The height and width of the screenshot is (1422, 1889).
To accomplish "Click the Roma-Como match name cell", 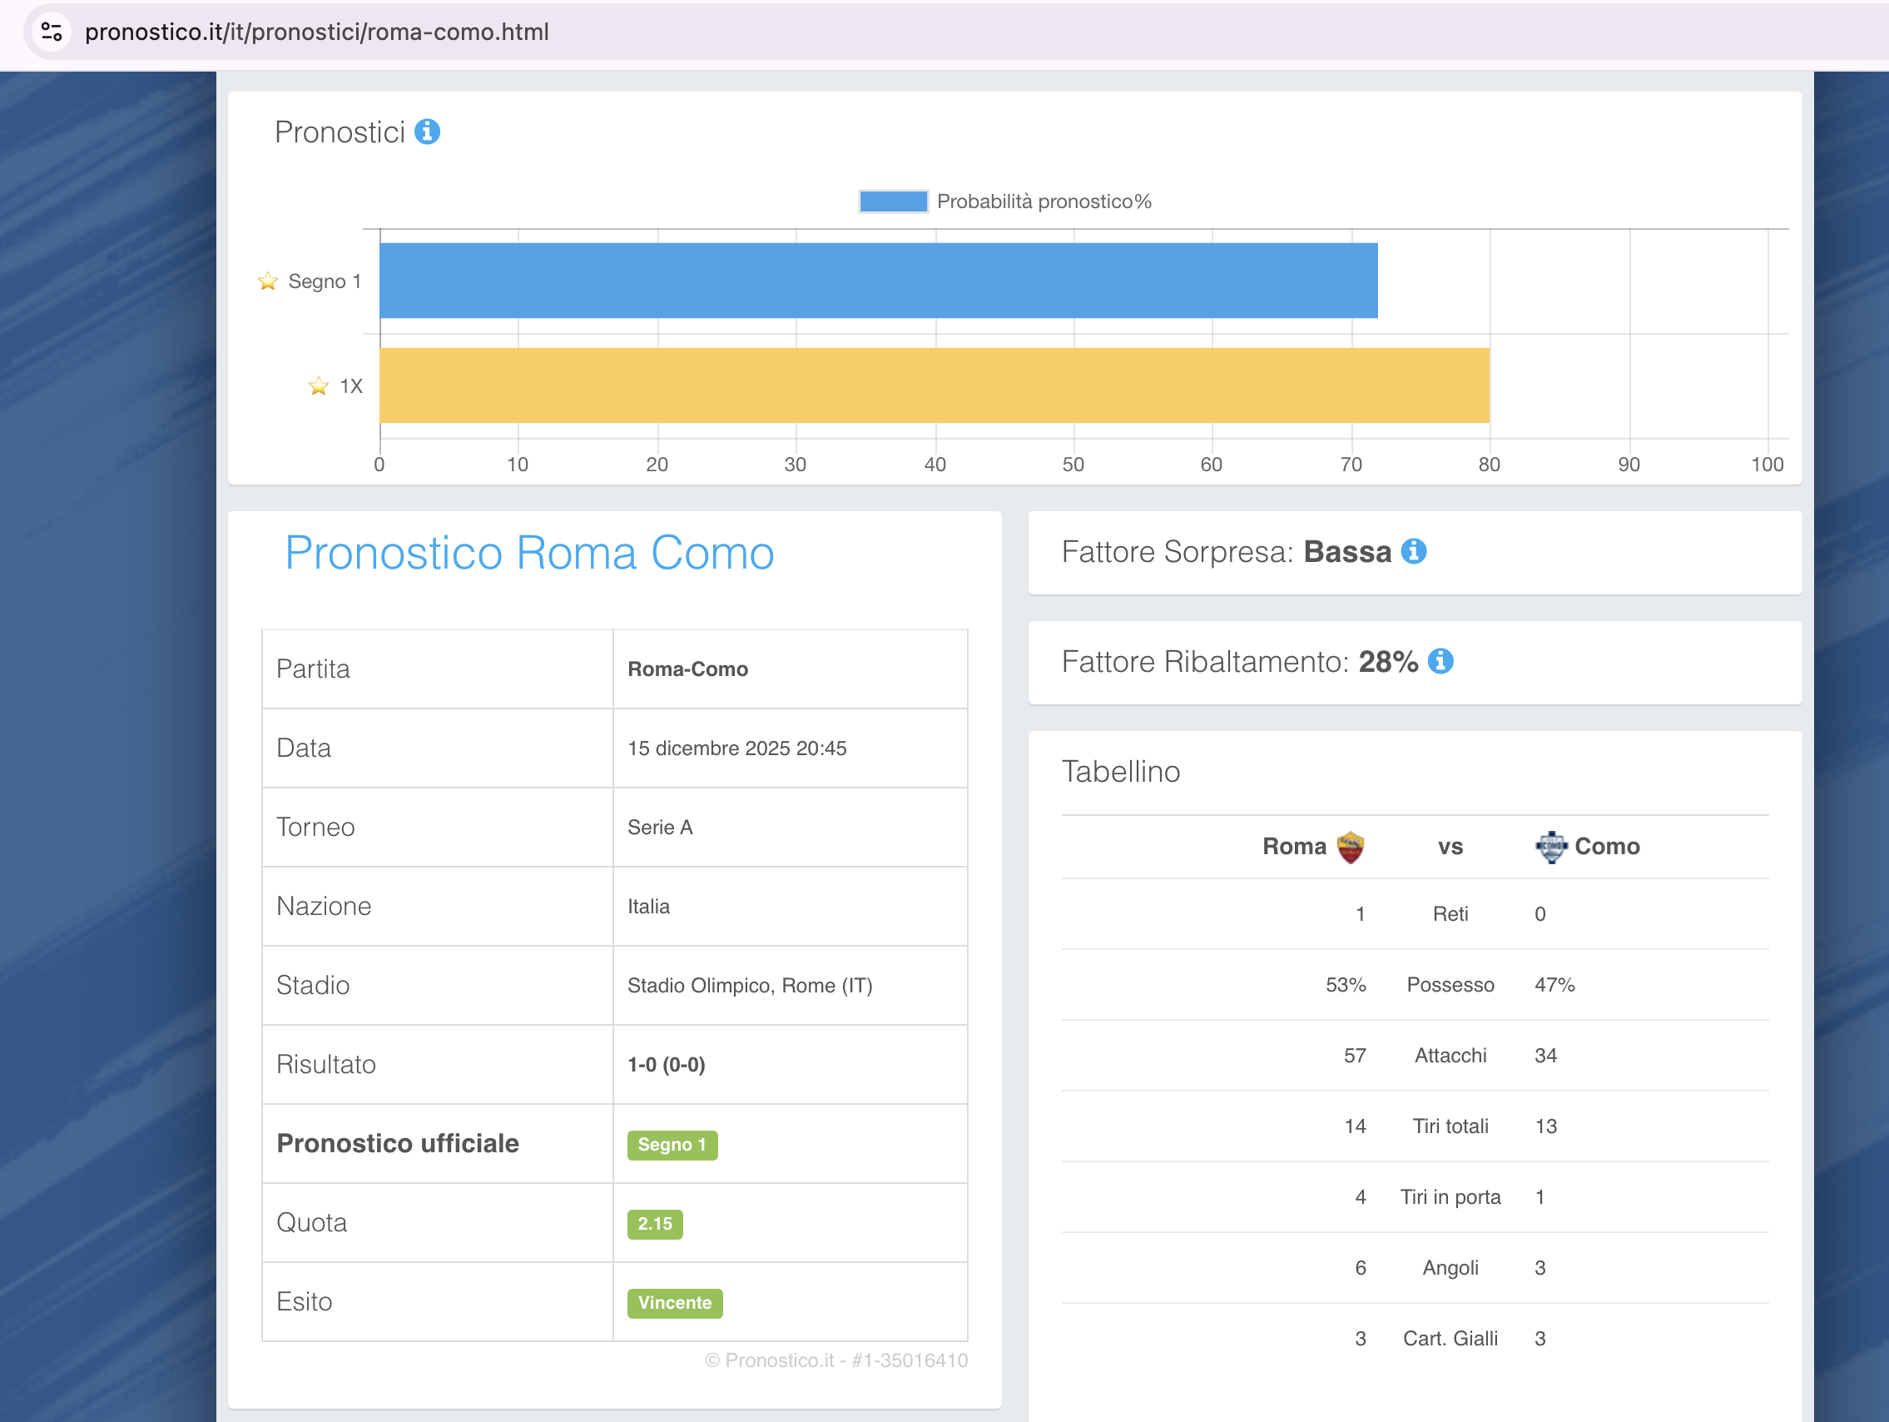I will pyautogui.click(x=687, y=669).
